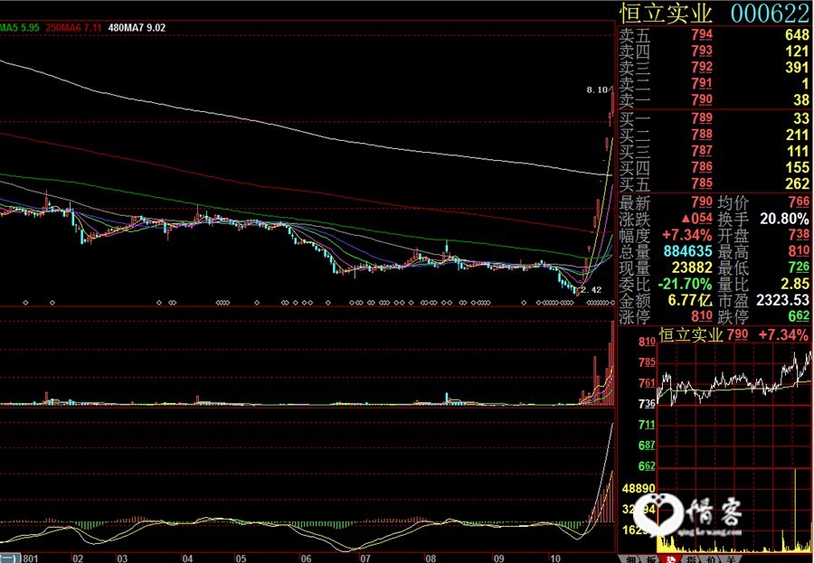Click the 07 month marker on the time axis
814x563 pixels.
click(365, 558)
